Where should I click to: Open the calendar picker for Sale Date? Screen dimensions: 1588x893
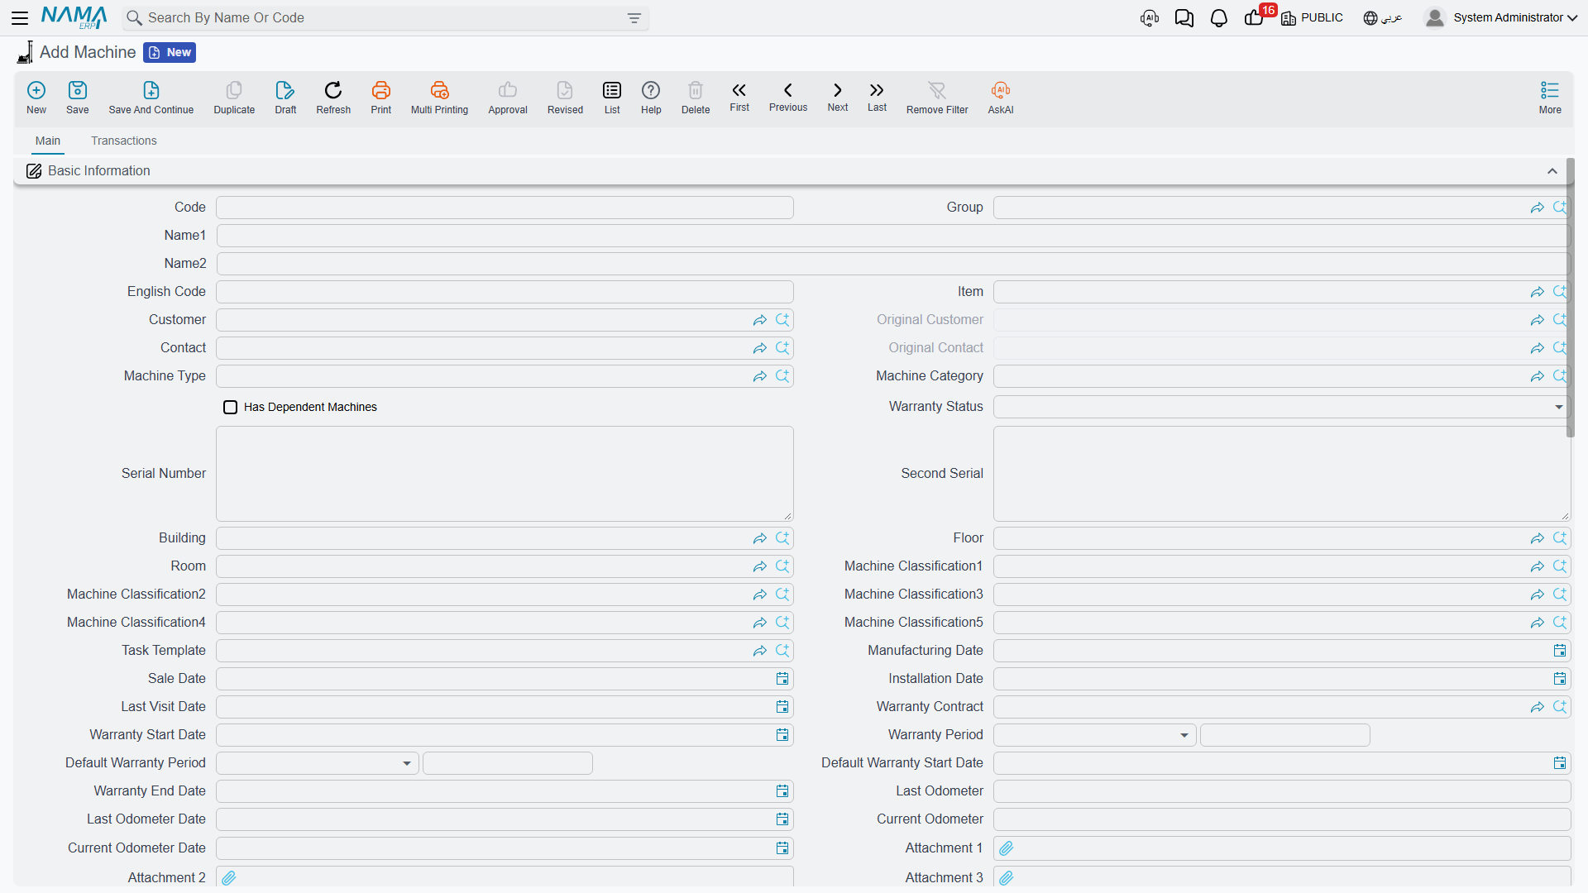[782, 679]
